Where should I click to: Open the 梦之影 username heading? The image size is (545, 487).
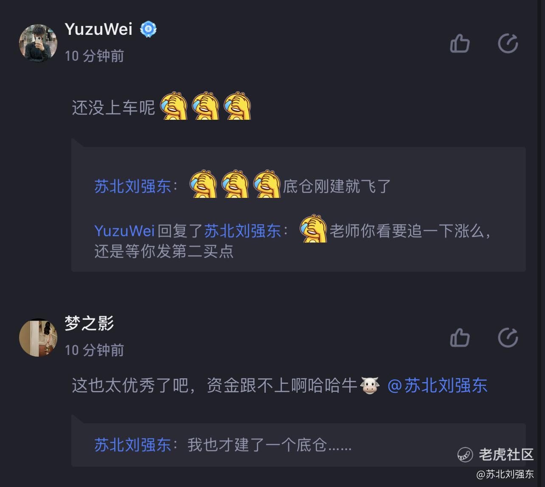[x=90, y=323]
